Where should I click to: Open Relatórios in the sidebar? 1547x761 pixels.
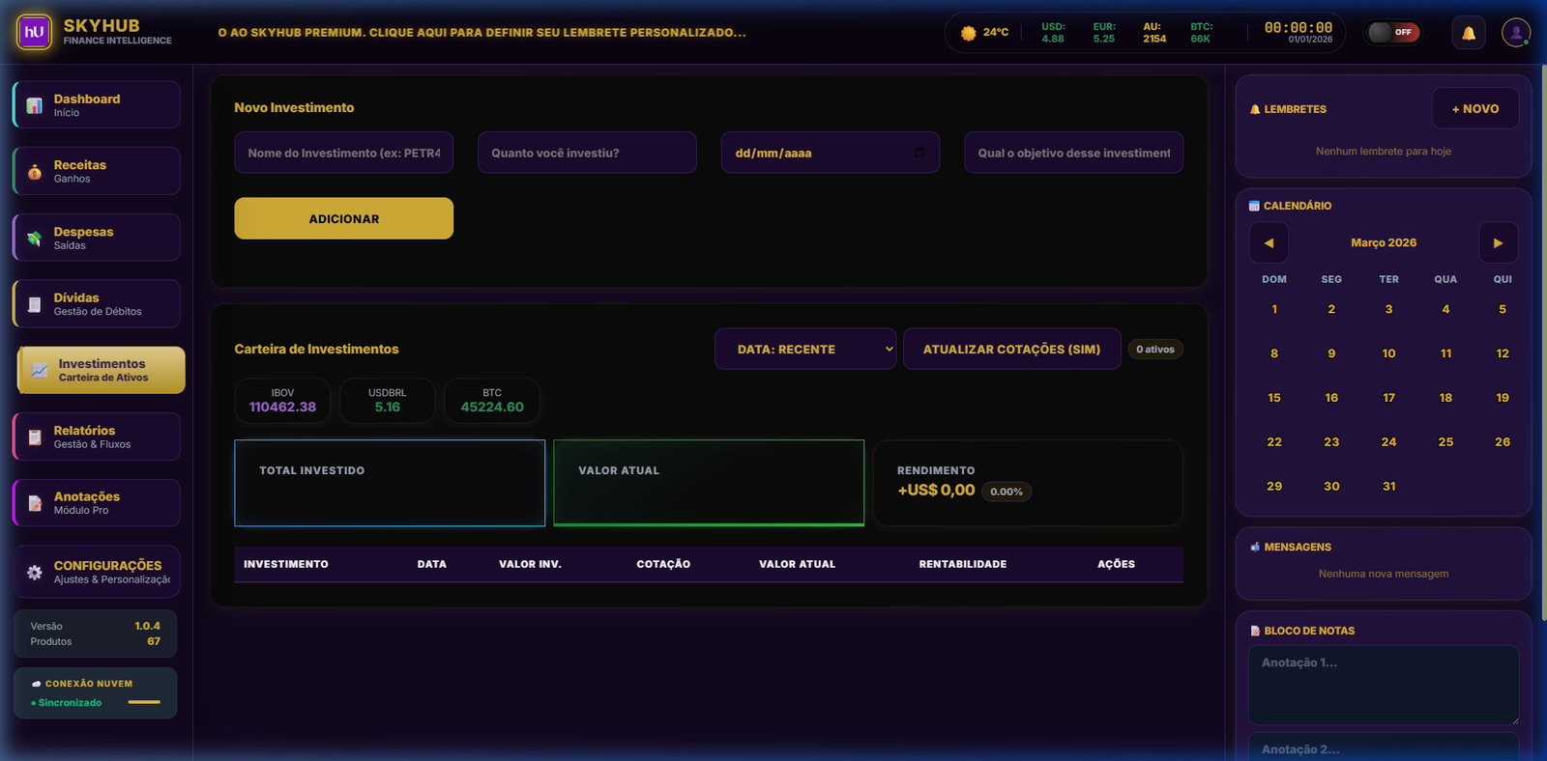[97, 437]
